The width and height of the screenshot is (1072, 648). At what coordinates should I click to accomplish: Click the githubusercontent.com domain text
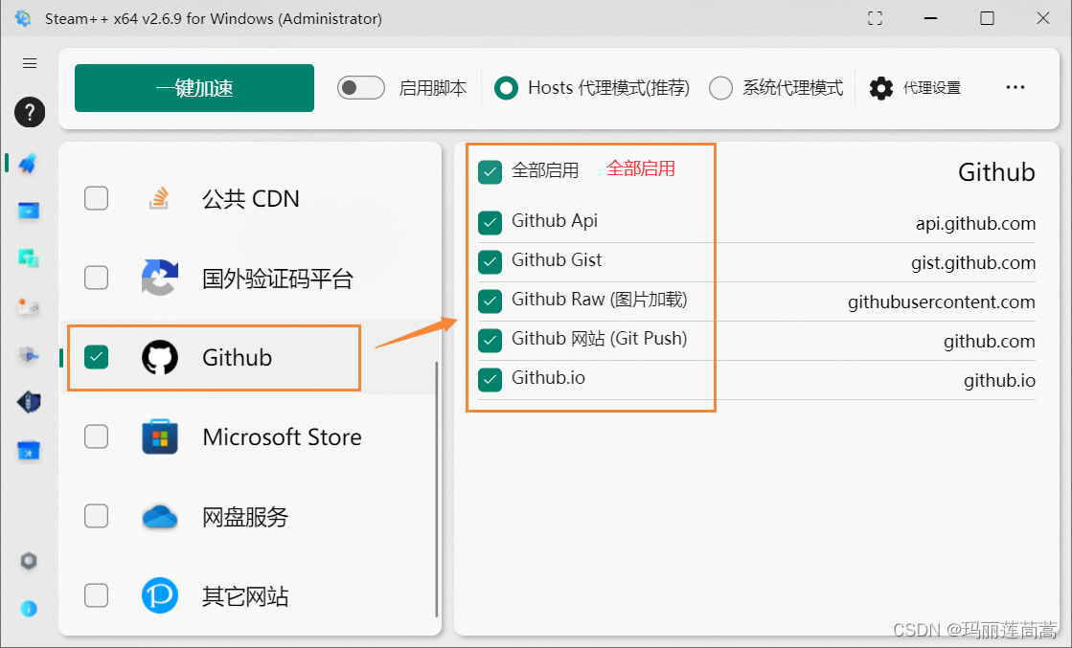[942, 302]
